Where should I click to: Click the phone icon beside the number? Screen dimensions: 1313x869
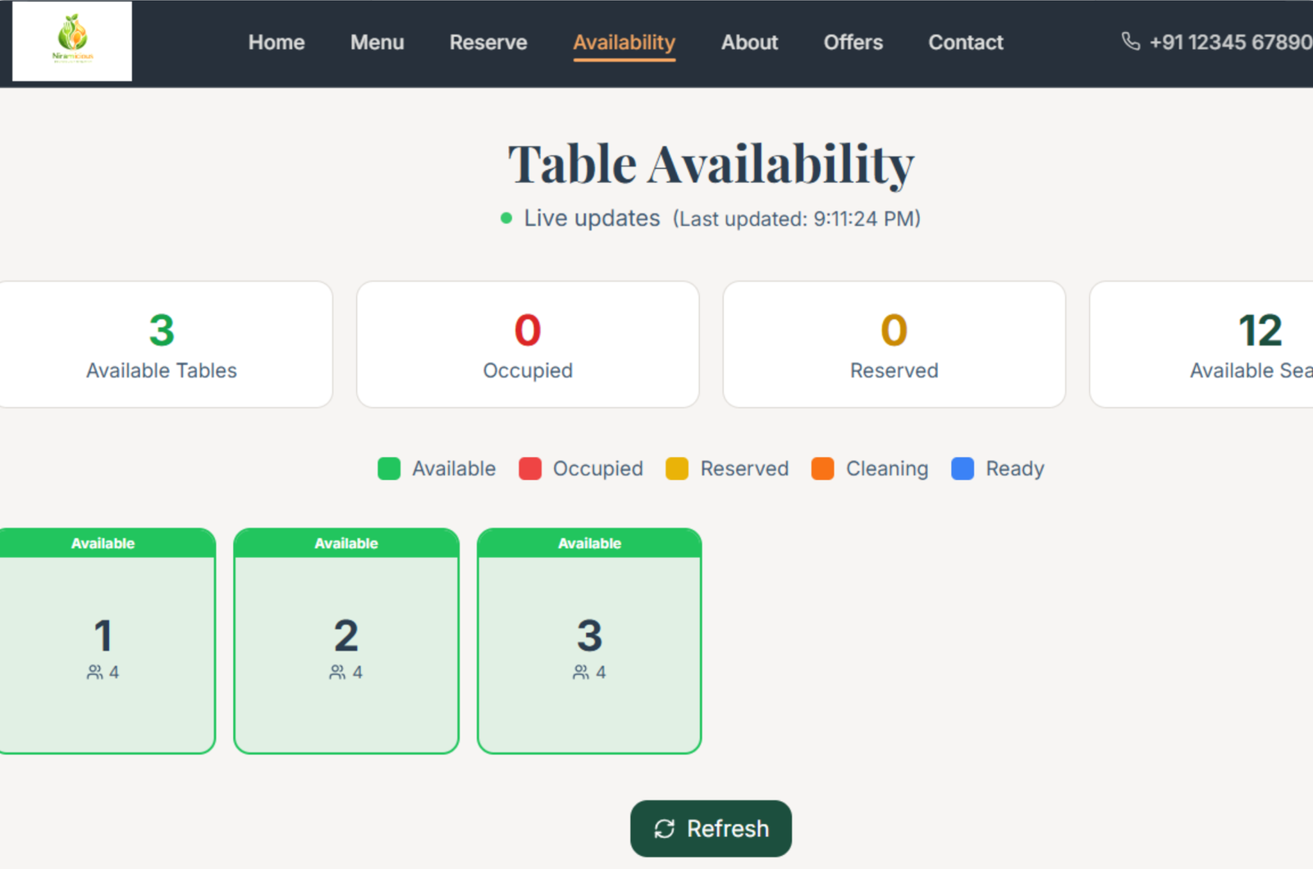tap(1130, 41)
